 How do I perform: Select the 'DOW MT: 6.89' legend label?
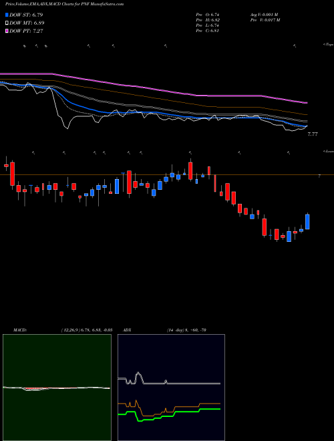[x=27, y=23]
